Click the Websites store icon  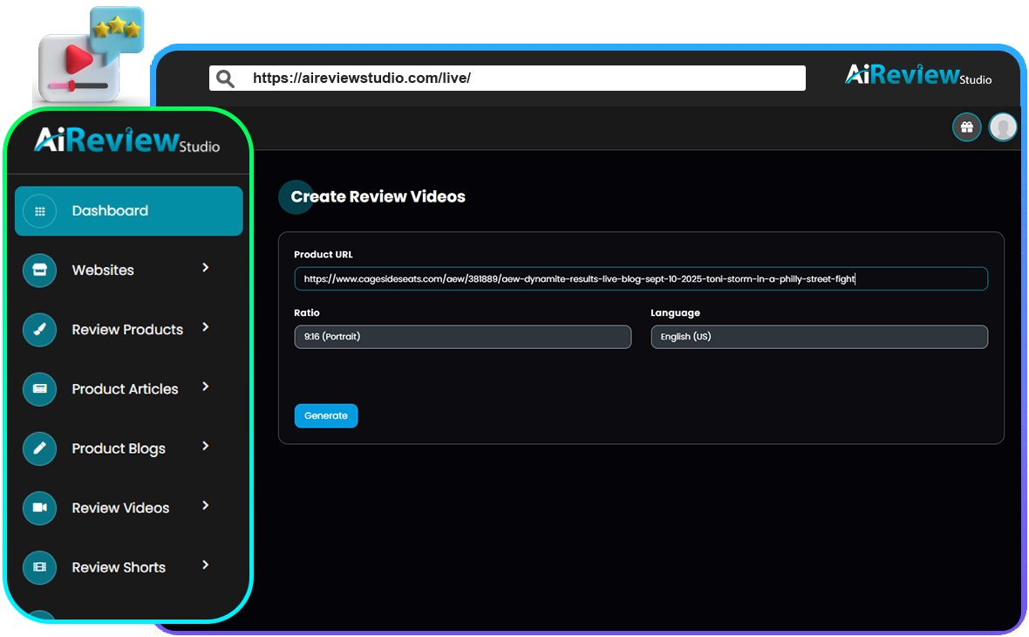coord(39,271)
